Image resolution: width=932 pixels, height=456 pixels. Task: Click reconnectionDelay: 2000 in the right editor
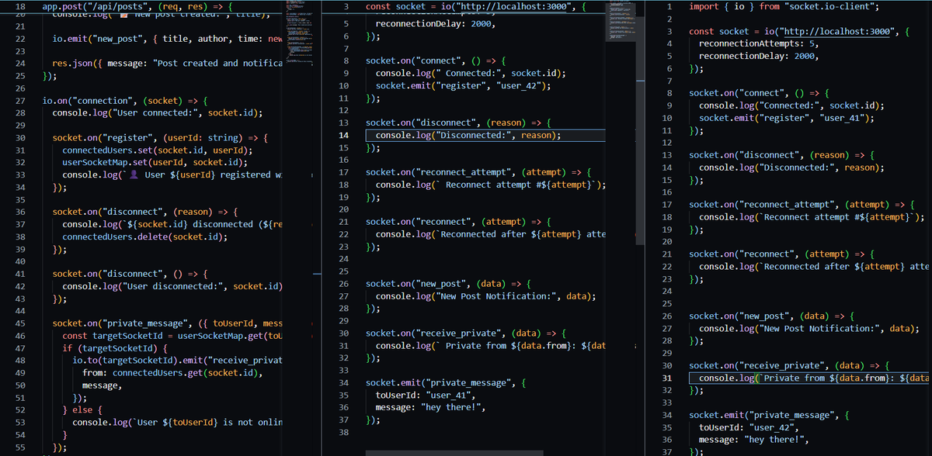[758, 56]
